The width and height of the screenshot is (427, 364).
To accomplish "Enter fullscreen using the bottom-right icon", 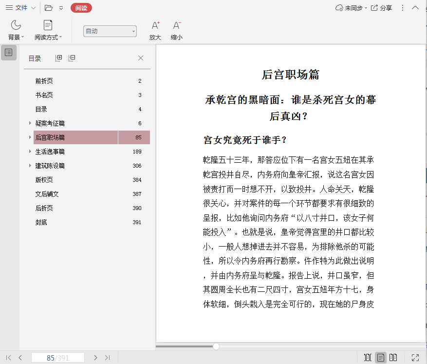I will tap(415, 358).
